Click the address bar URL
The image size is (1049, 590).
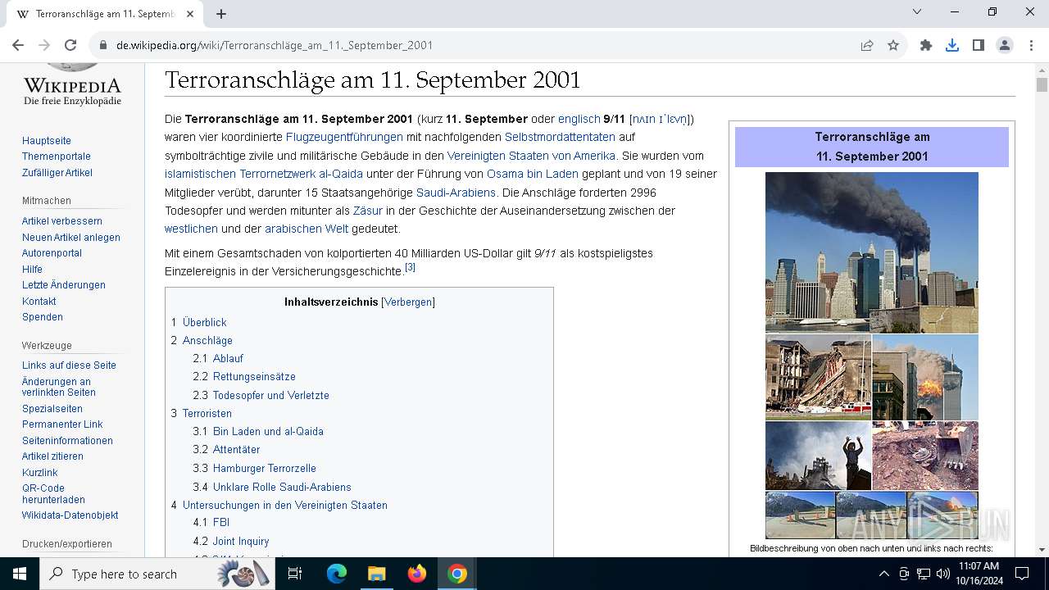[275, 45]
